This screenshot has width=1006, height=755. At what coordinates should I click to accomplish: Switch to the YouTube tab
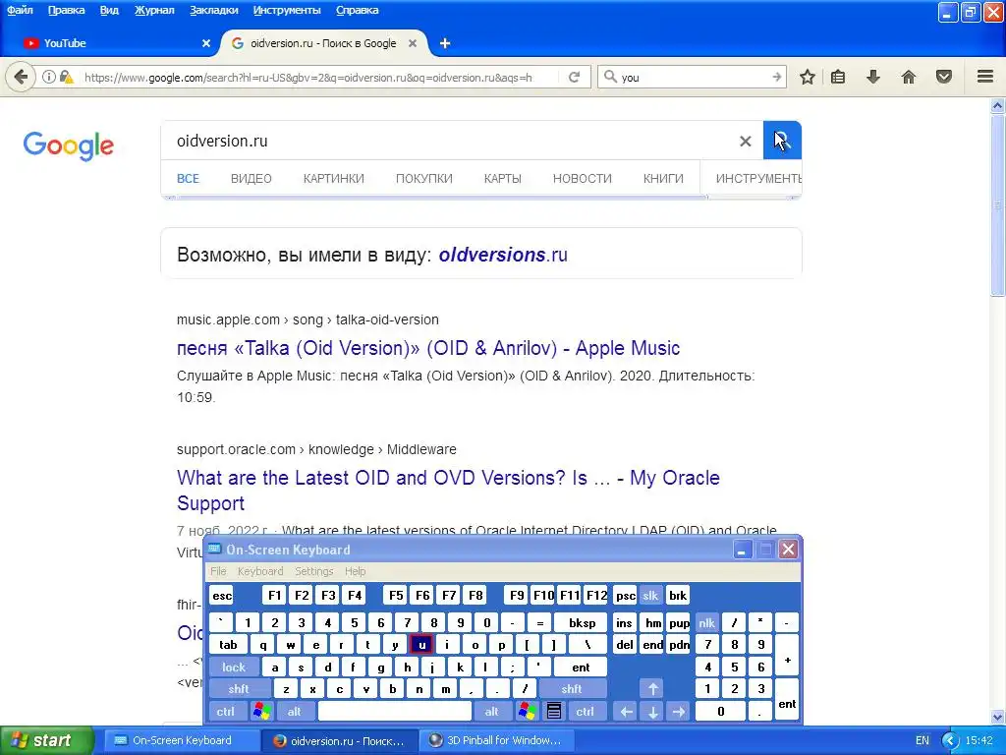(x=116, y=43)
